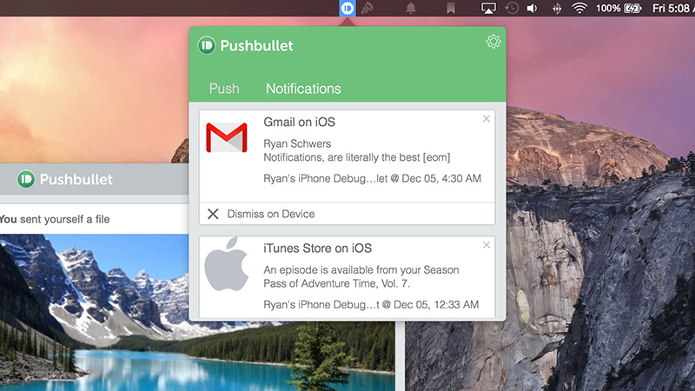Click Dismiss on Device button
The image size is (695, 391).
coord(347,214)
